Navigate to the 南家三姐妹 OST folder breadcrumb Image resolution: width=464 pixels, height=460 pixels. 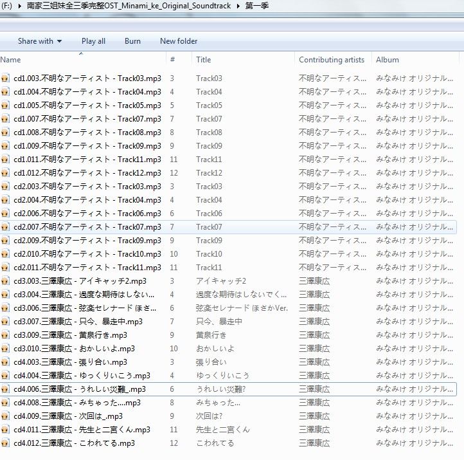(x=129, y=6)
